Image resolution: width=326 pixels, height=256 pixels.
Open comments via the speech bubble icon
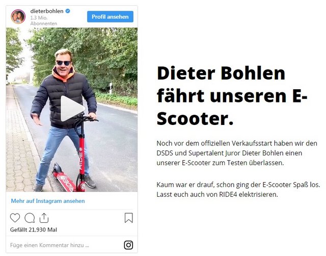pyautogui.click(x=30, y=218)
